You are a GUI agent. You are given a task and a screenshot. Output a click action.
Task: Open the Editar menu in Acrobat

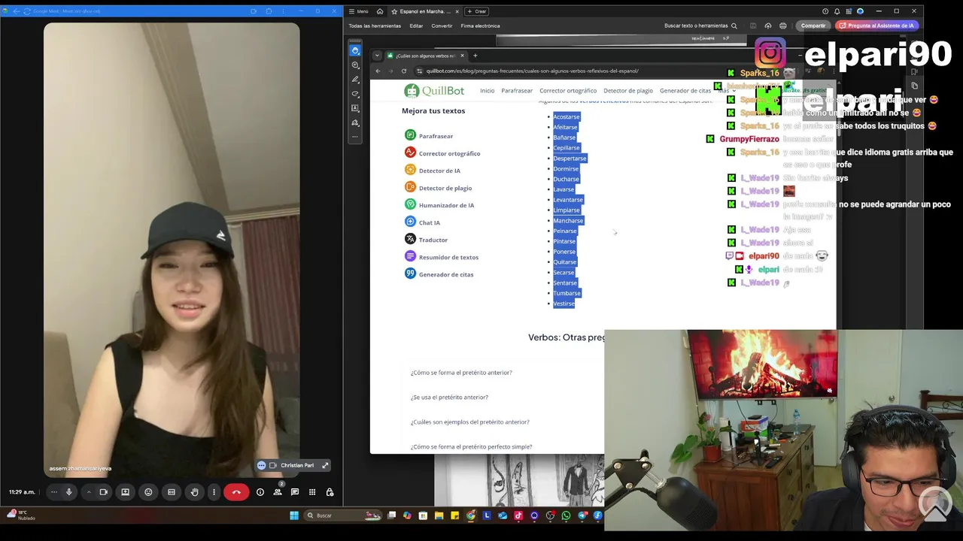(416, 26)
